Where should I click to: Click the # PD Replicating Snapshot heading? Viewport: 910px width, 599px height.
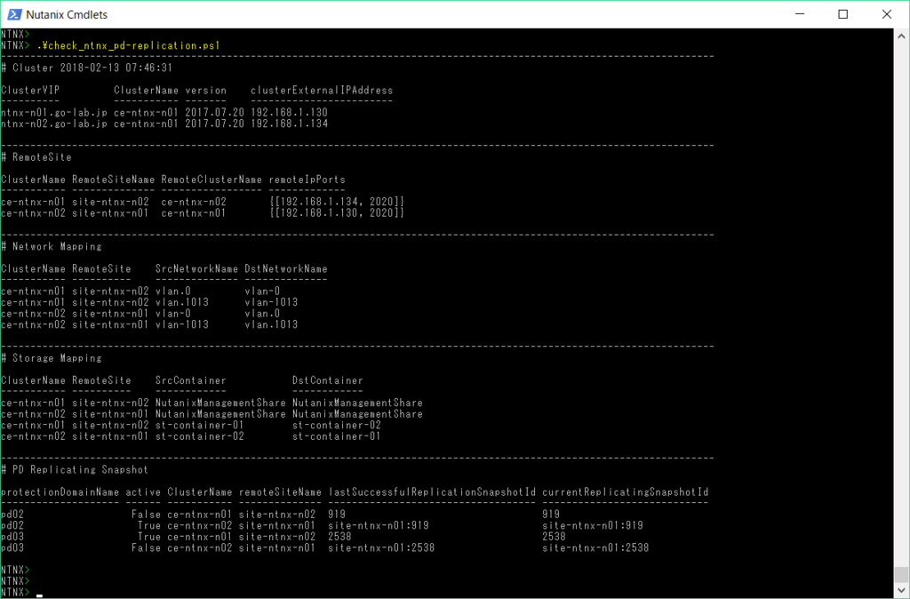tap(75, 469)
